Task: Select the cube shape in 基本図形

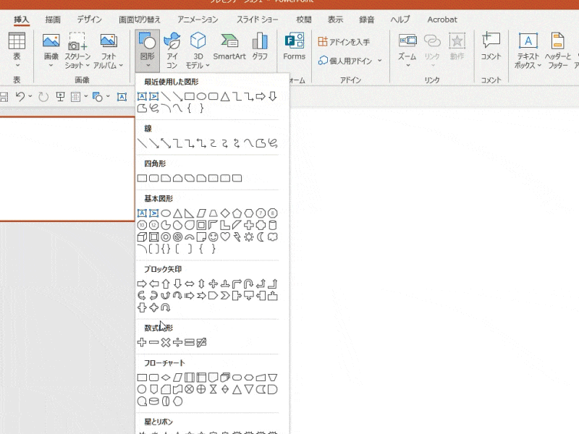Action: (142, 237)
